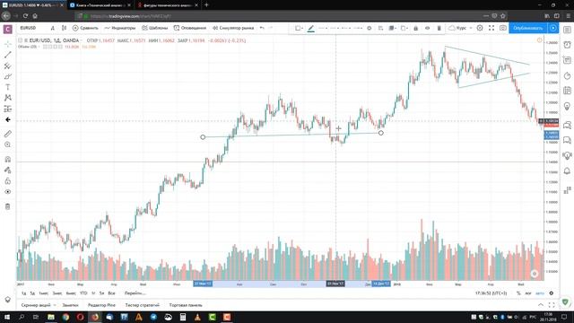Change the line color with the pencil swatch
The image size is (574, 323).
[311, 28]
